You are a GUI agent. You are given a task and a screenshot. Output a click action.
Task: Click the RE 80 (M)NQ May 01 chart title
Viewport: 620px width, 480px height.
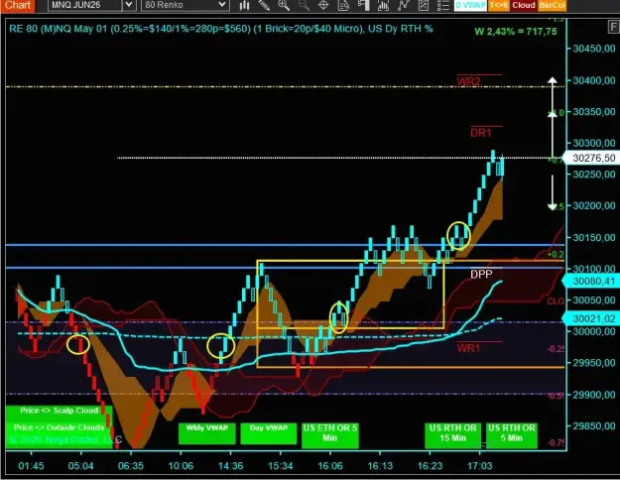(x=220, y=29)
